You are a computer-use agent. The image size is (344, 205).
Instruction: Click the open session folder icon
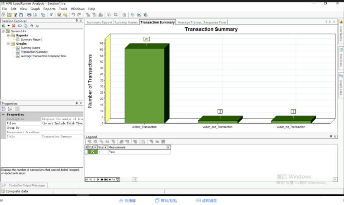point(9,15)
